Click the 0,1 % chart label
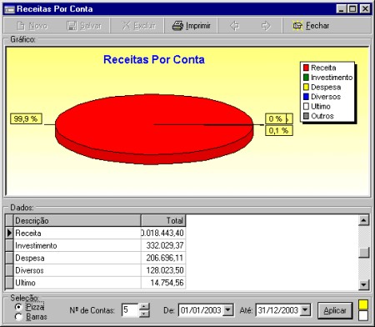This screenshot has height=327, width=375. 279,130
